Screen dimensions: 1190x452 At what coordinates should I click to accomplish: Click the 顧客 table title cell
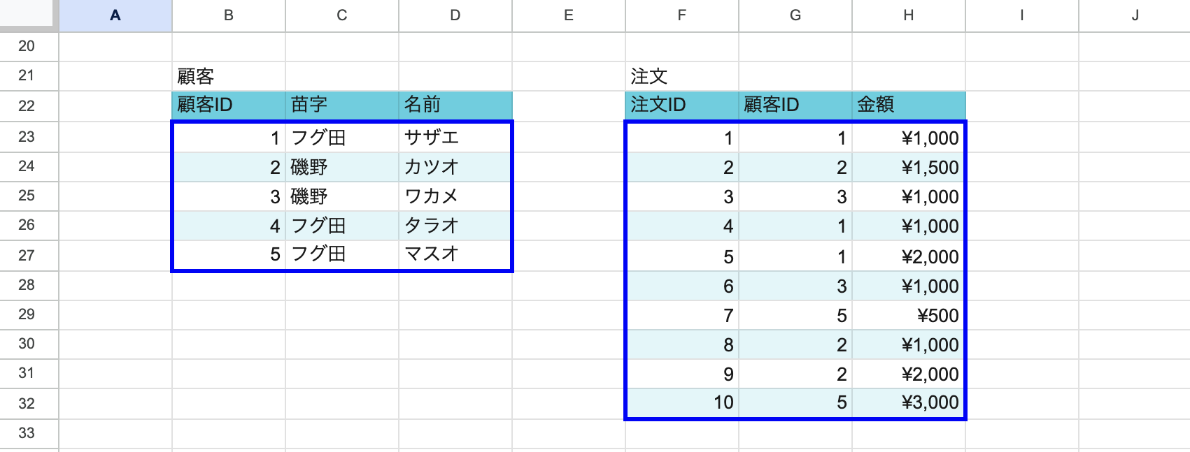point(228,75)
